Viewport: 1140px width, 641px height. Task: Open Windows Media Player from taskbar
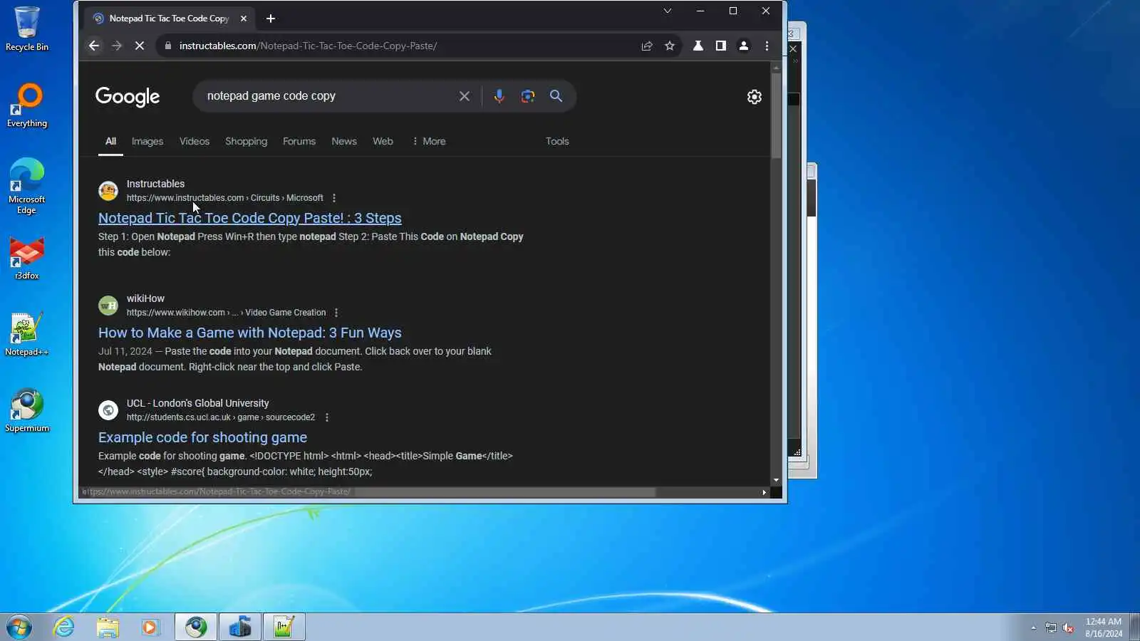coord(150,627)
